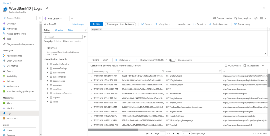
Task: Click Select scope link
Action: [78, 24]
